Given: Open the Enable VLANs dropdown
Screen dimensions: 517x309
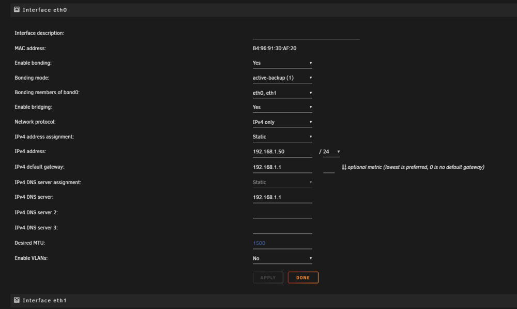Looking at the screenshot, I should click(282, 258).
